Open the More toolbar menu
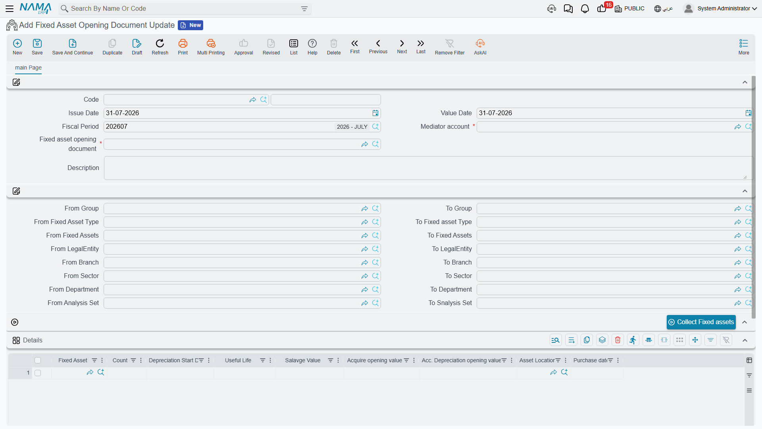Screen dimensions: 762x429 744,46
